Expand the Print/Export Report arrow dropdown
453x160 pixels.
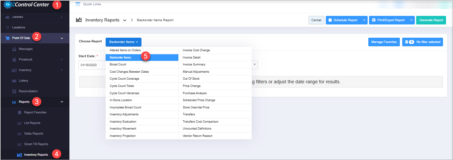click(411, 20)
